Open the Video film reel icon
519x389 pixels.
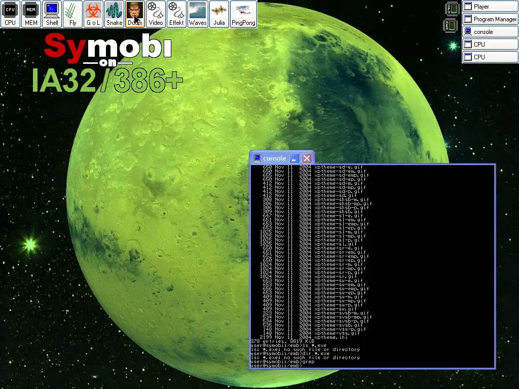point(156,14)
